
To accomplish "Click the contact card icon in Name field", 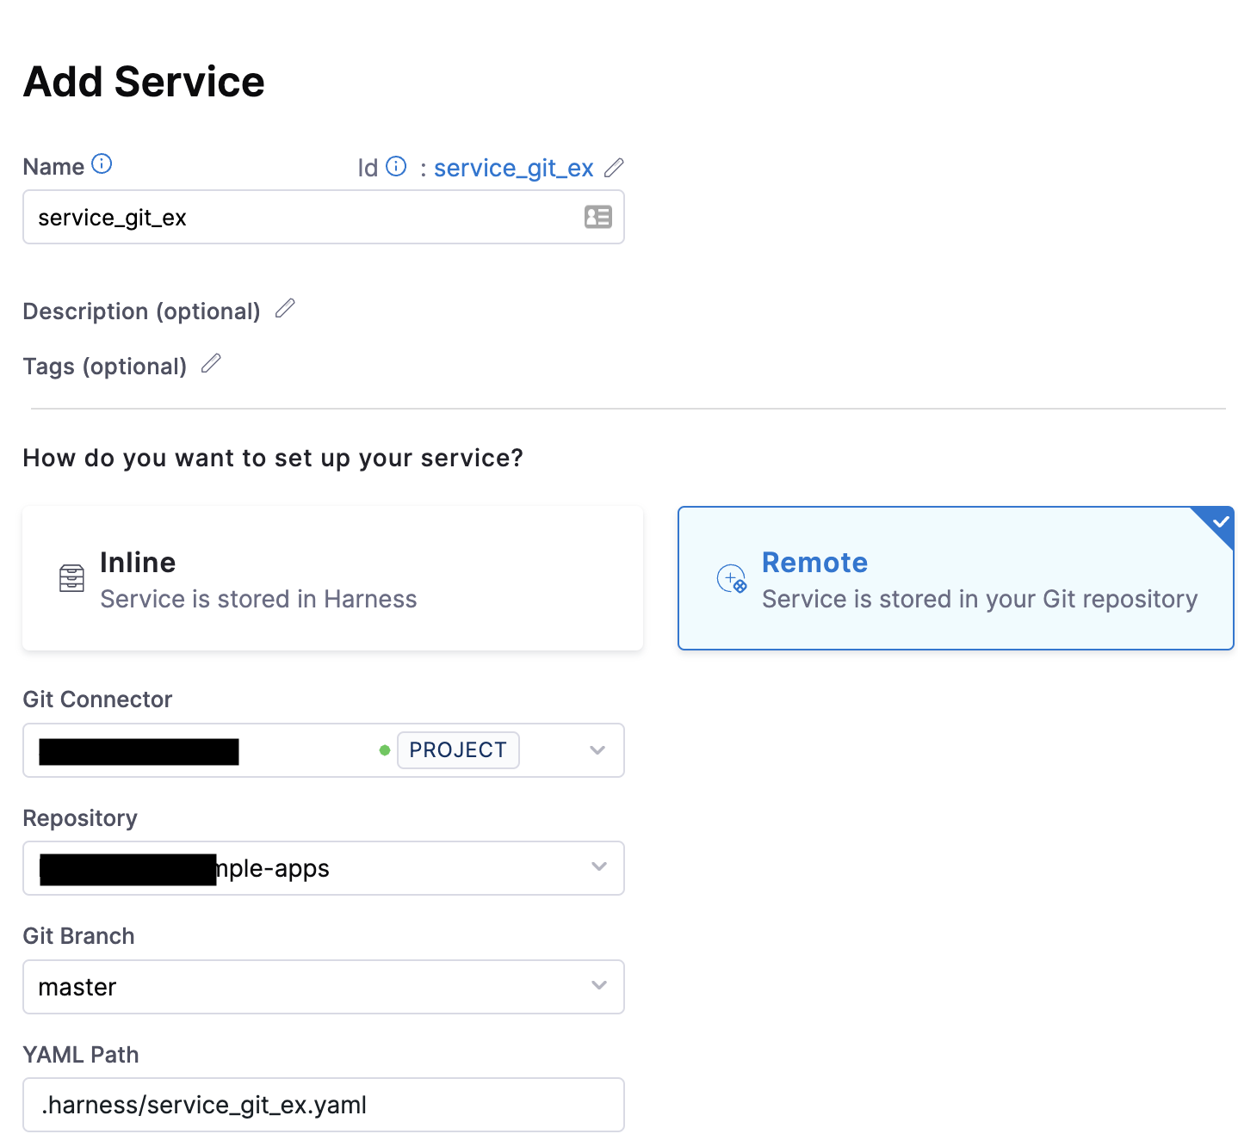I will pos(598,217).
